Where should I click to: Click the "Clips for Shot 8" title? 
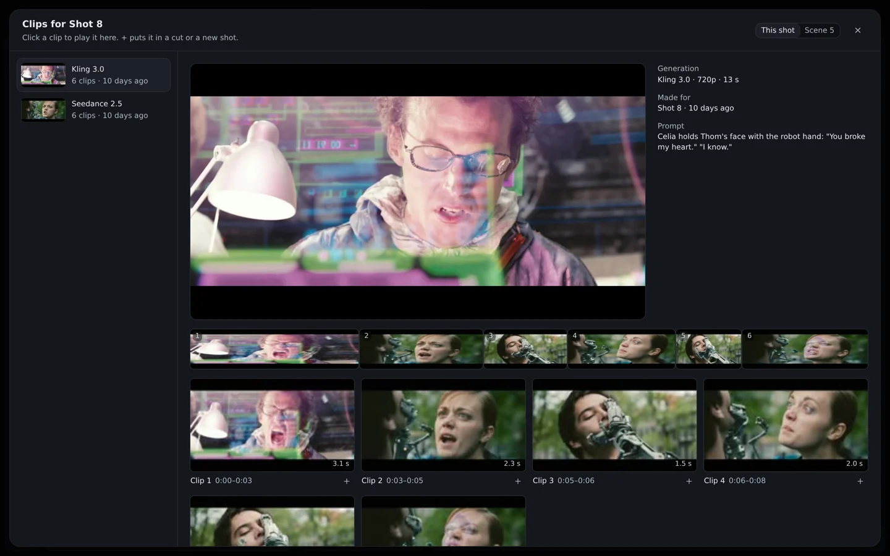tap(62, 24)
